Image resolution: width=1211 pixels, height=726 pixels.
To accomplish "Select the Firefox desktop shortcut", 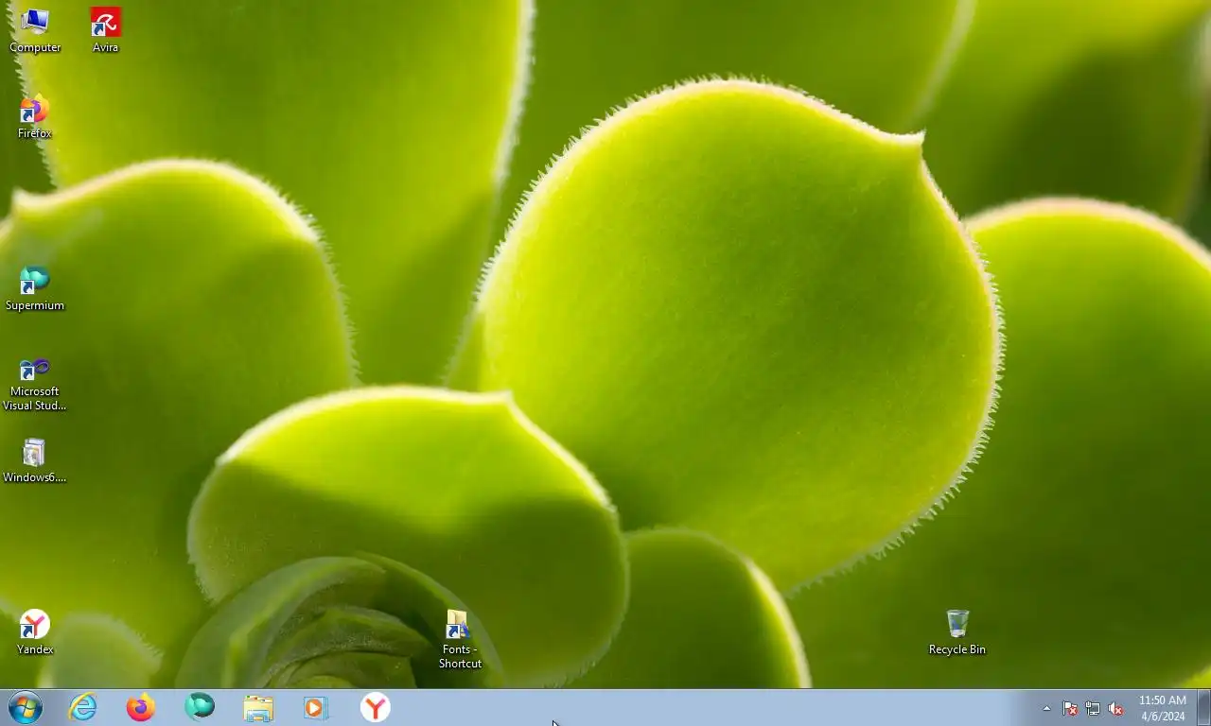I will point(34,116).
